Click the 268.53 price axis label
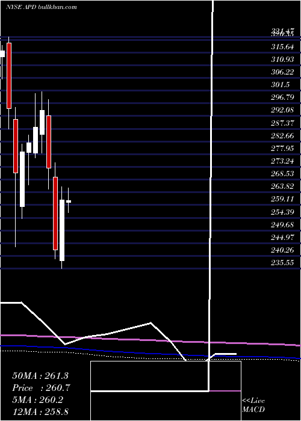Viewport: 301px width, 421px height. (282, 173)
